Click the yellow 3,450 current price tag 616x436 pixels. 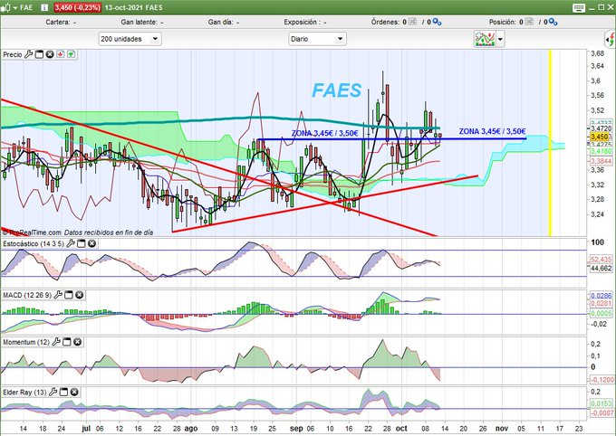[600, 137]
